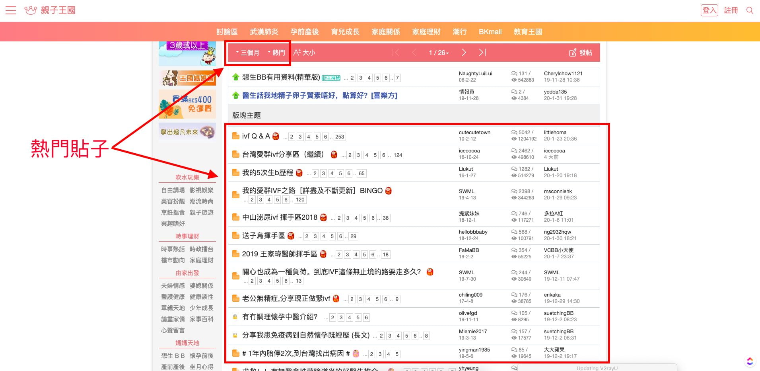Click folder icon beside ivf Q & A
Screen dimensions: 760x371
[236, 136]
